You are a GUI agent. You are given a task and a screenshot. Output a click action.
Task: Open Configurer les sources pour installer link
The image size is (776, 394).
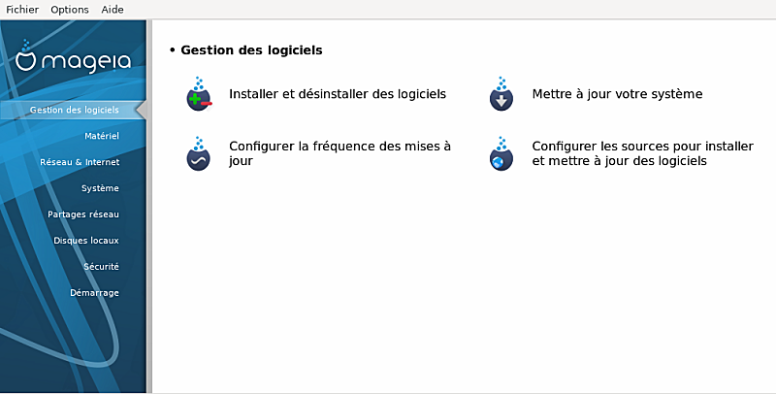click(642, 154)
